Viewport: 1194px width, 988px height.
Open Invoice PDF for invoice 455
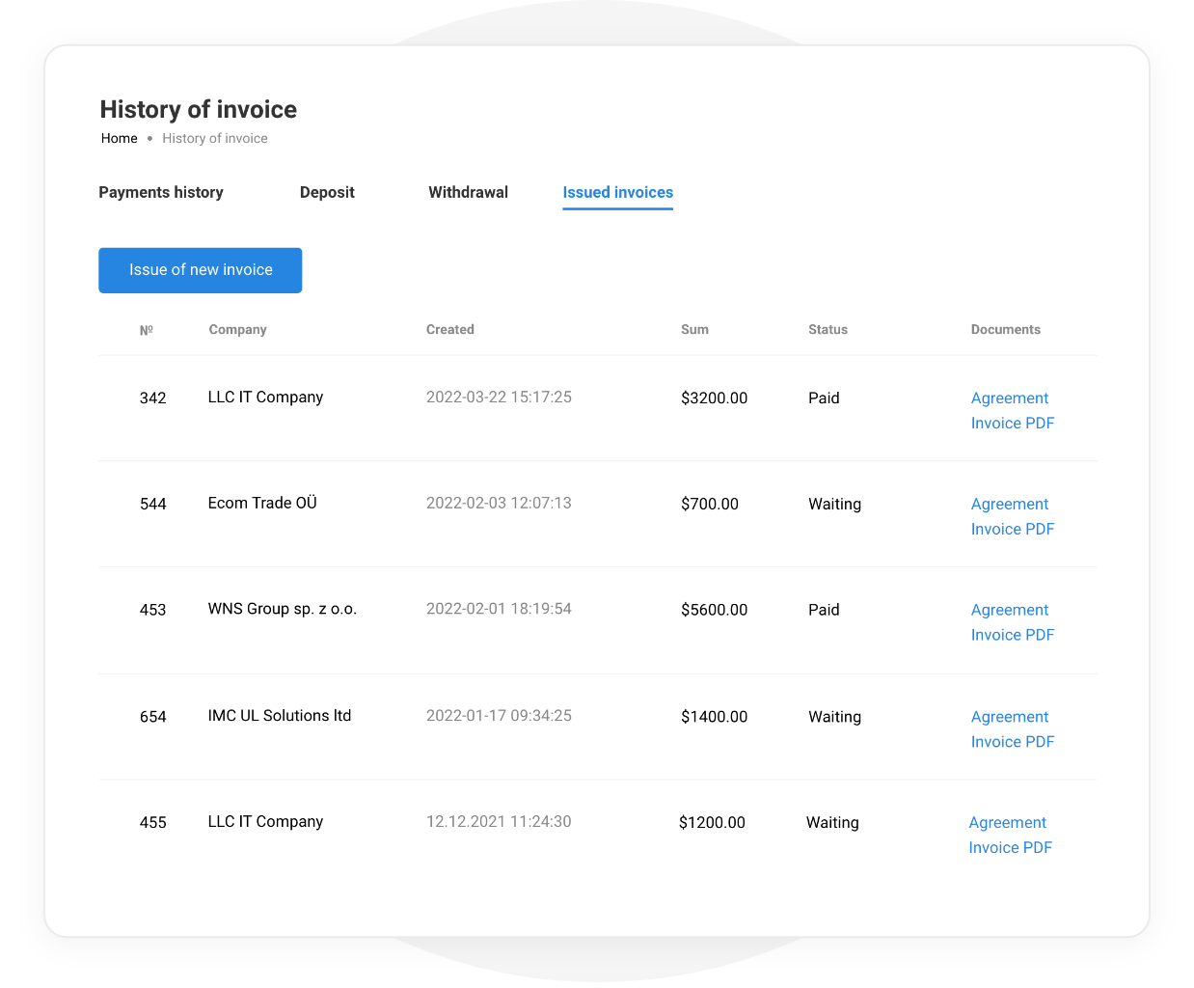coord(1010,847)
